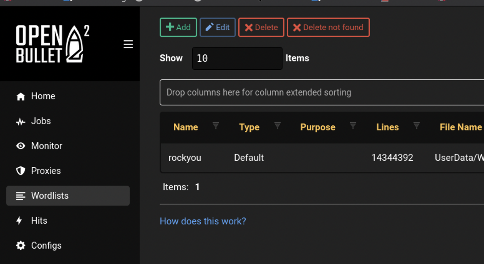The height and width of the screenshot is (264, 484).
Task: Open filter for Purpose column
Action: pos(353,126)
